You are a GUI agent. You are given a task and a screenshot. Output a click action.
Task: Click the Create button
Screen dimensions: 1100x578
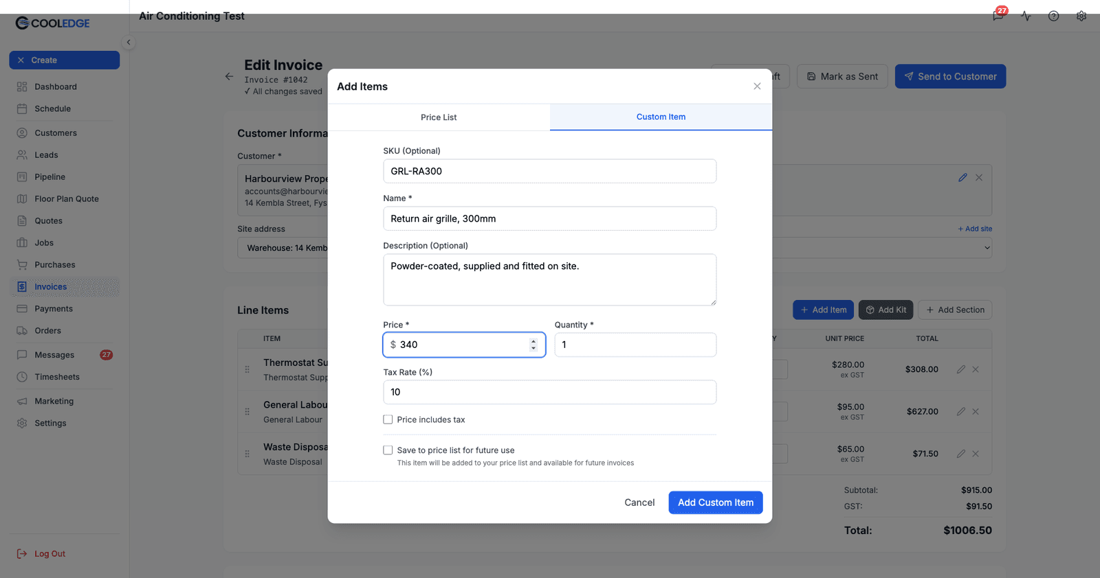(64, 60)
